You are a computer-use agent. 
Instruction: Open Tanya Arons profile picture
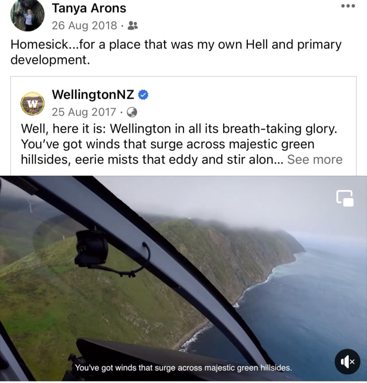[27, 15]
